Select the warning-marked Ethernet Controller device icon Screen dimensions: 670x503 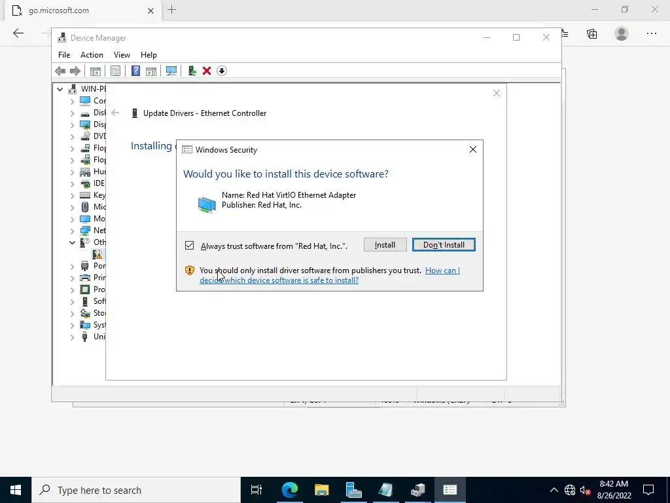coord(97,254)
